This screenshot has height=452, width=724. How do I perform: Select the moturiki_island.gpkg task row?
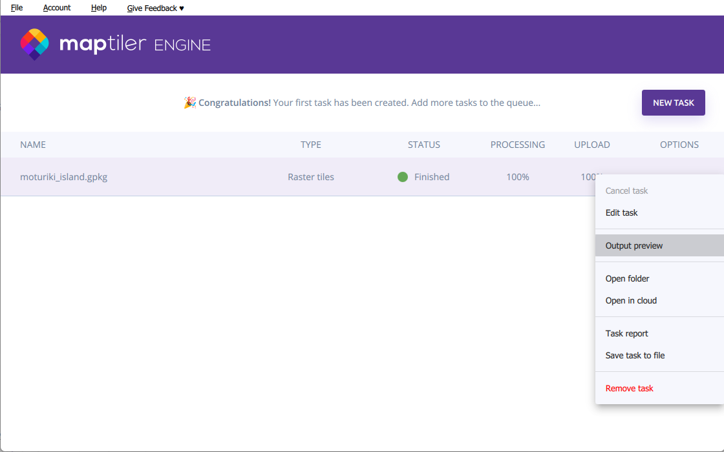pos(63,177)
